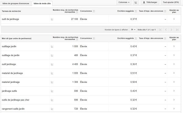Add outillage de jardin to plan
The height and width of the screenshot is (113, 183).
[x=174, y=55]
